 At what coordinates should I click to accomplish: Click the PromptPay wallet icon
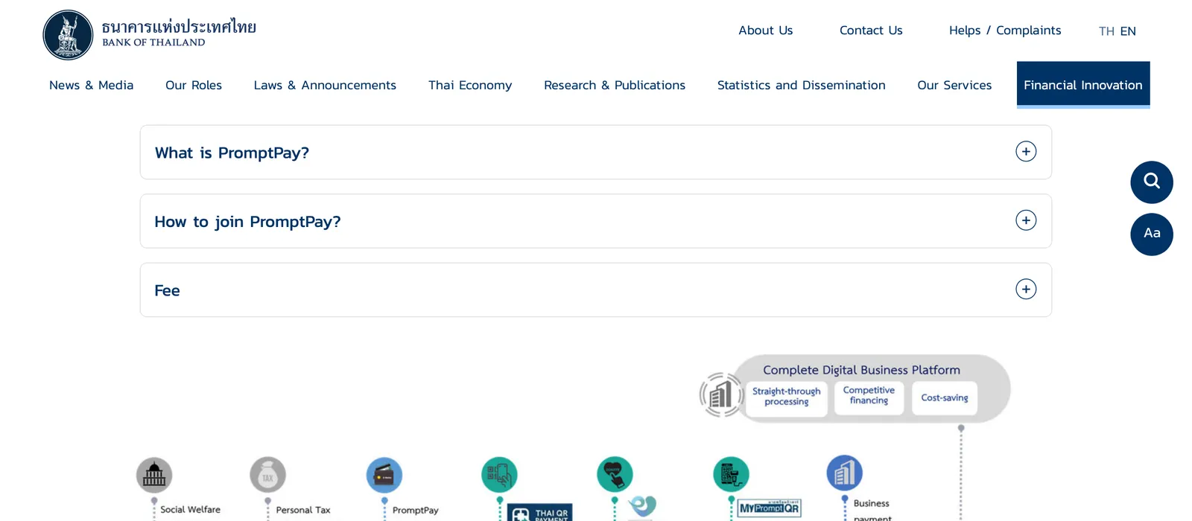[x=384, y=475]
